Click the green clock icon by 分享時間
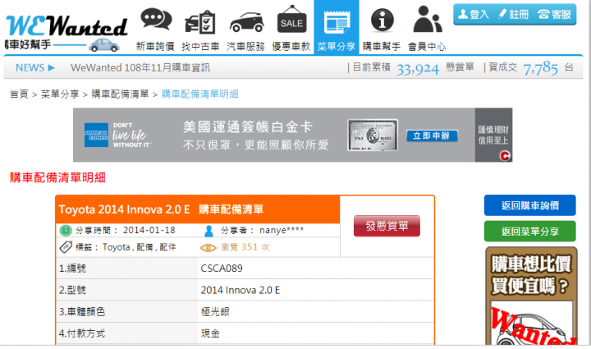The width and height of the screenshot is (591, 349). [x=66, y=230]
